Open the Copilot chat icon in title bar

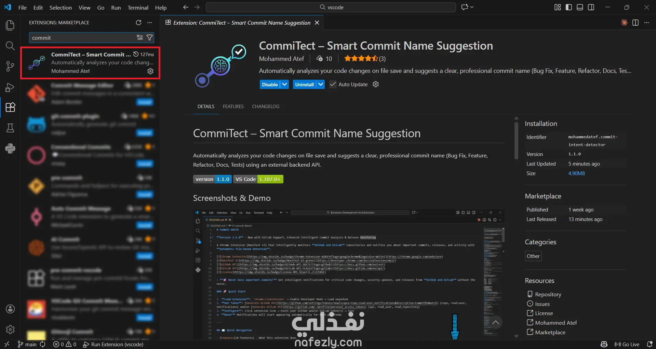point(465,7)
